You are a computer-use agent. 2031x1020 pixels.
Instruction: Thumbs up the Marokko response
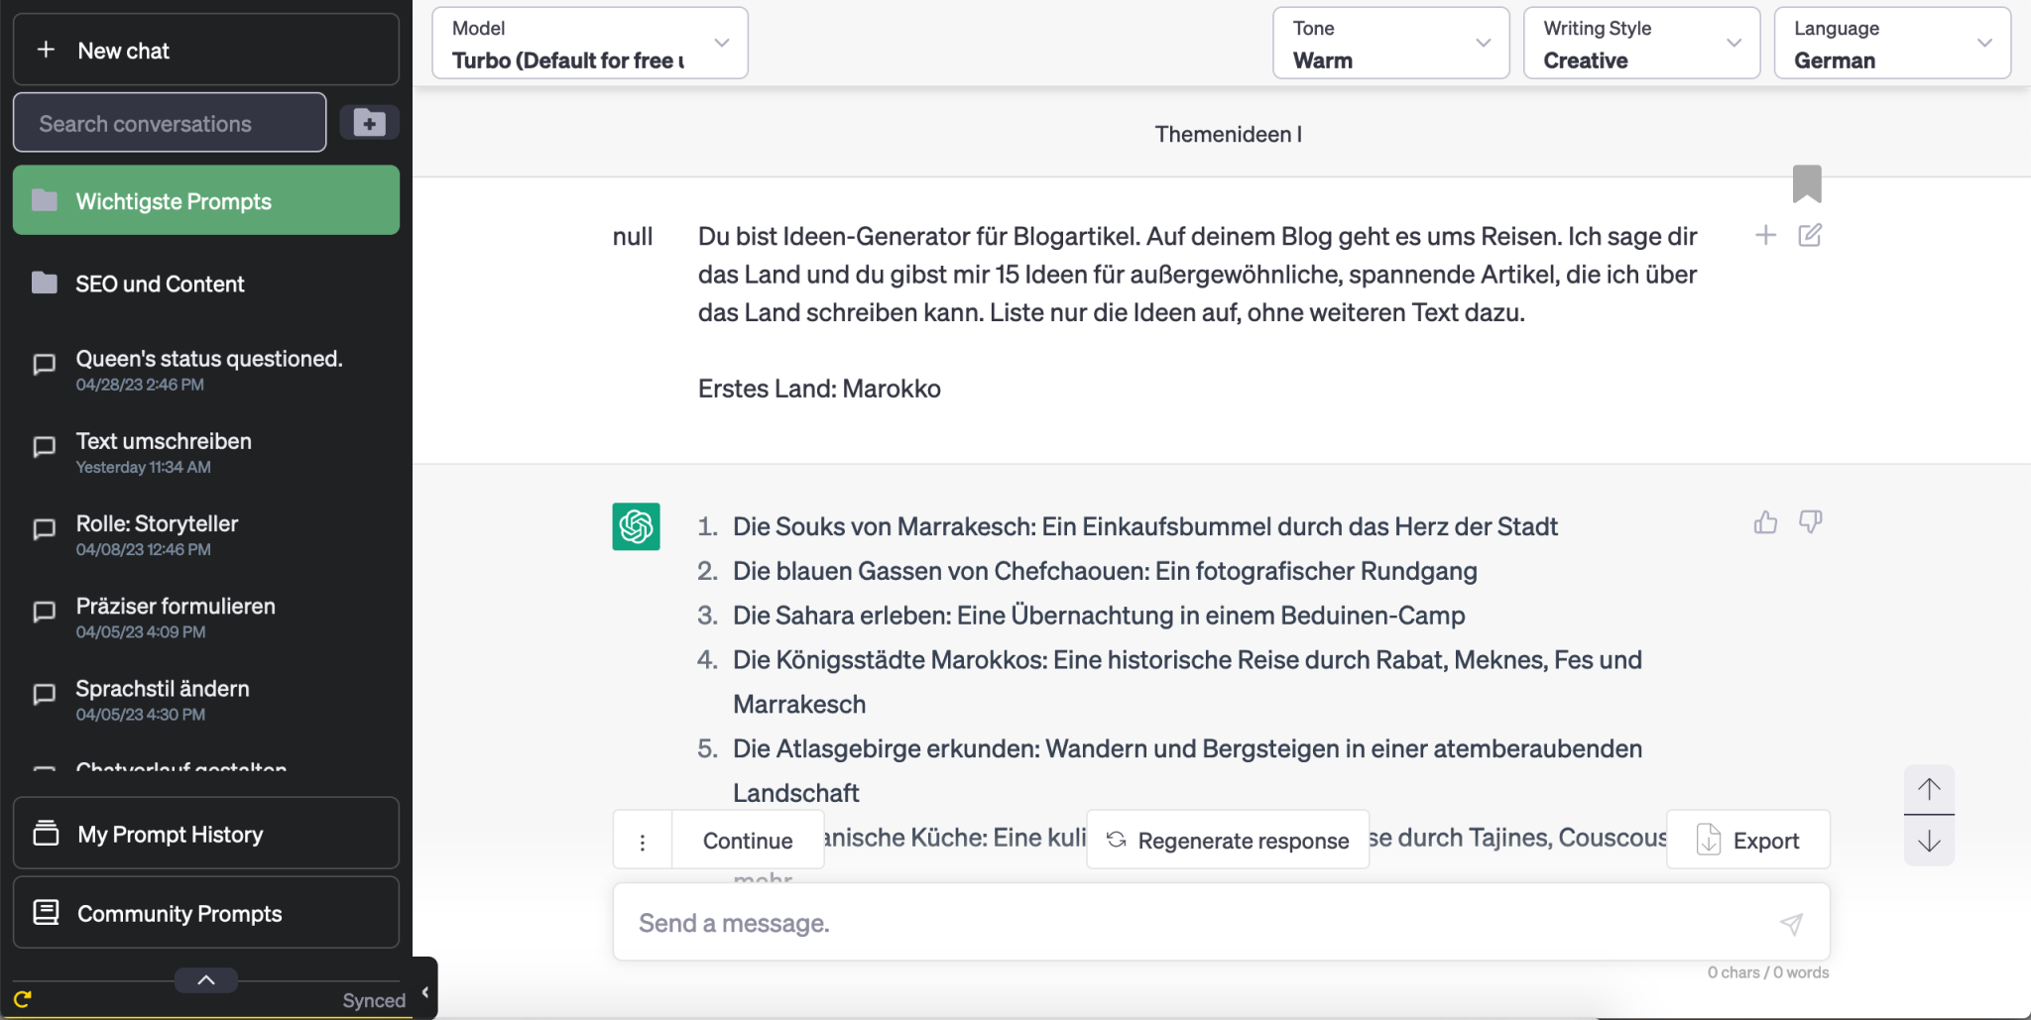click(x=1765, y=522)
